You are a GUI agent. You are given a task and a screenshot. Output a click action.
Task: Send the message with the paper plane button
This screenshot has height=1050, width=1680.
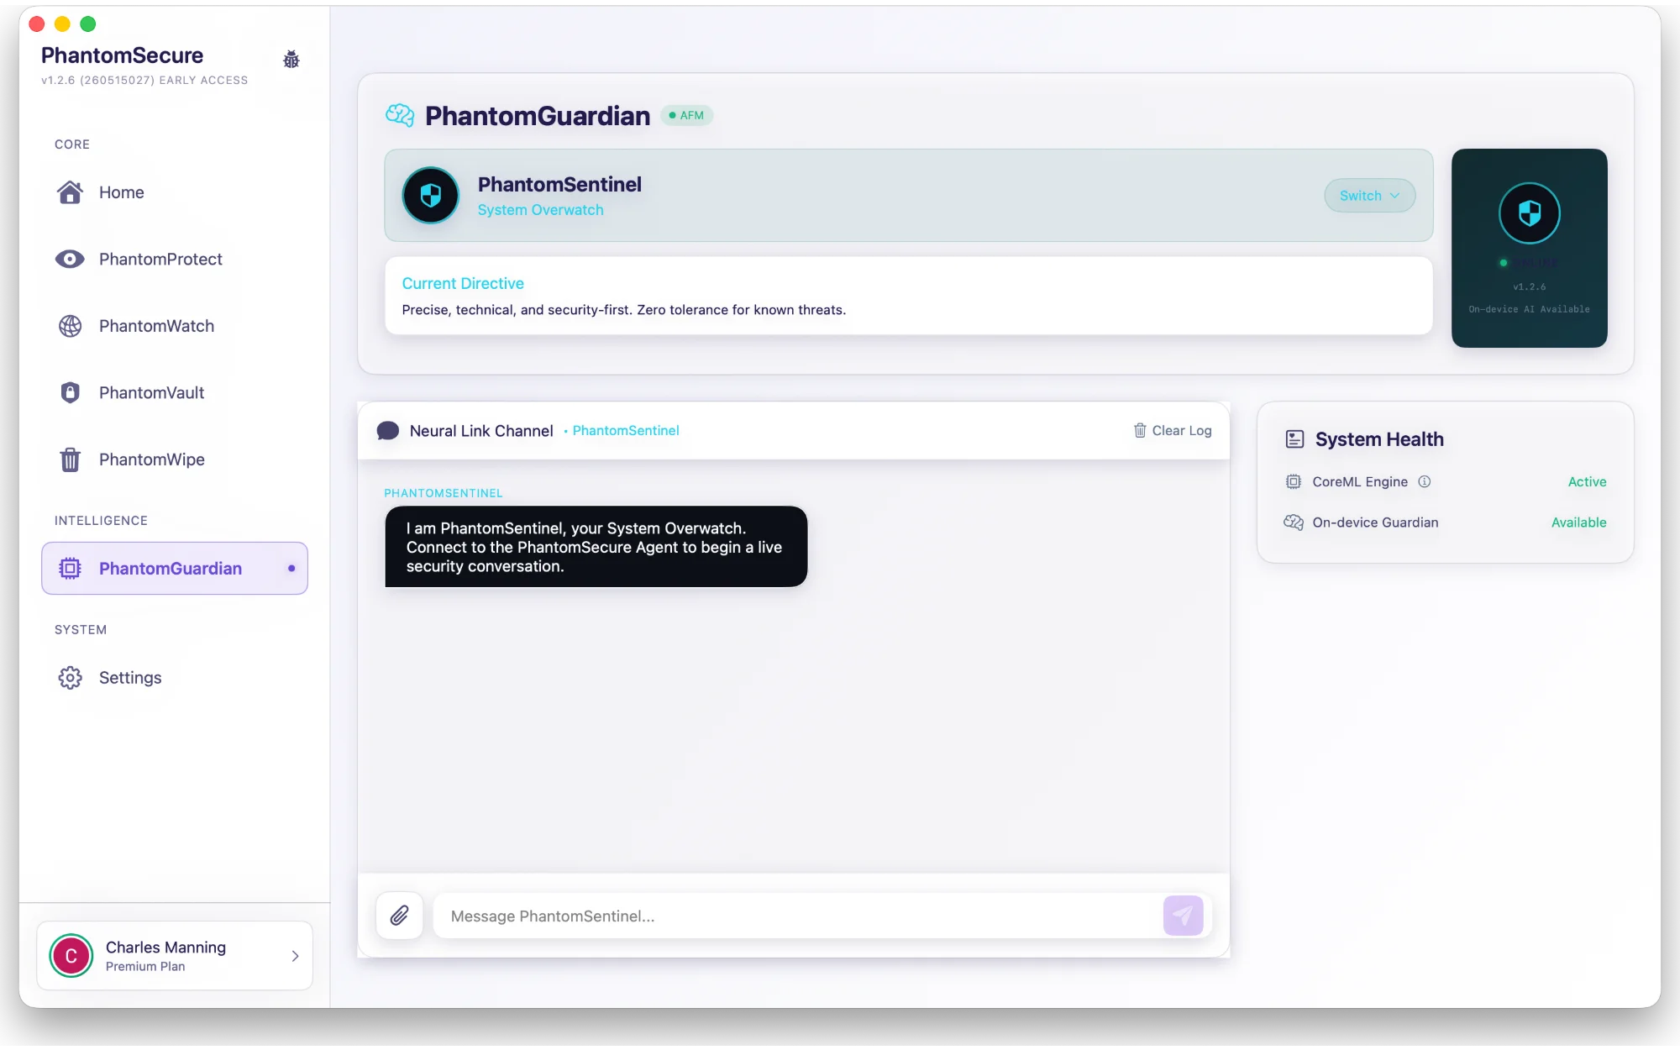coord(1183,916)
